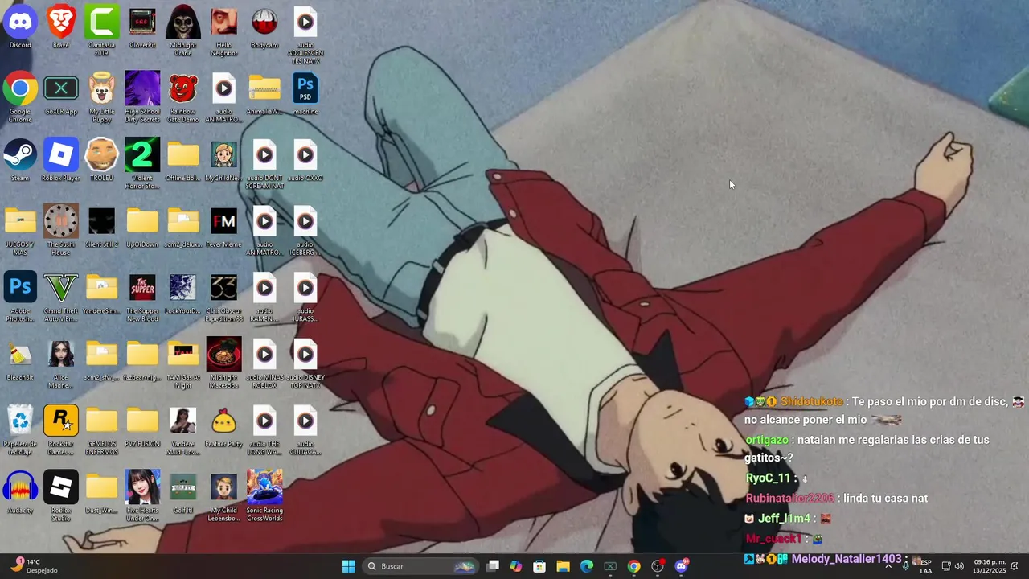
Task: Select the Sonic Racing CrossWorlds icon
Action: coord(264,496)
